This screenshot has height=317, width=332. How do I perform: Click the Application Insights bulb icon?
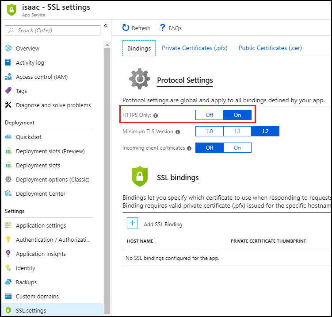pyautogui.click(x=8, y=253)
